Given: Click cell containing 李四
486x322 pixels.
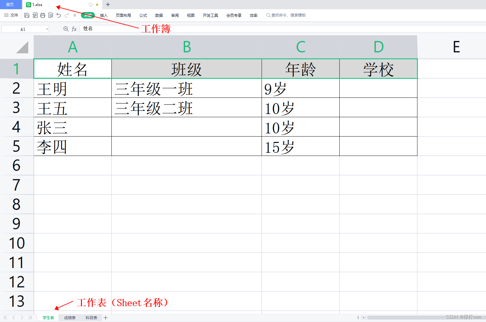Looking at the screenshot, I should (x=73, y=146).
